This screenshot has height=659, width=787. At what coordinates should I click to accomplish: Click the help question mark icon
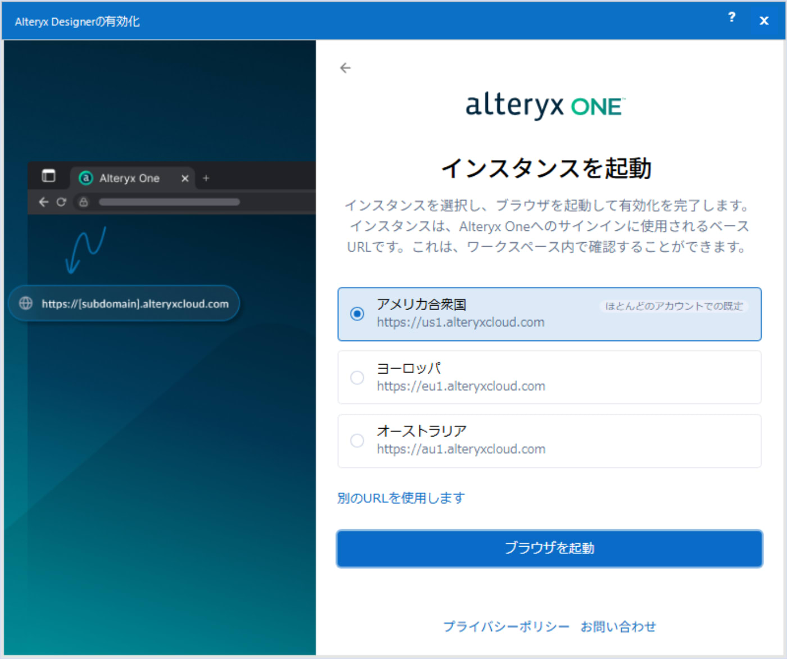[x=731, y=18]
